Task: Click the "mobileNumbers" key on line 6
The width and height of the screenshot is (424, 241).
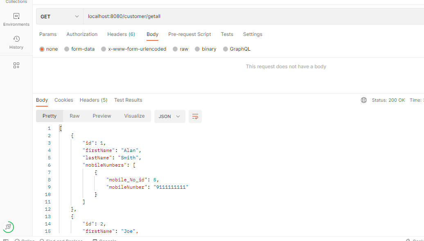Action: (105, 165)
